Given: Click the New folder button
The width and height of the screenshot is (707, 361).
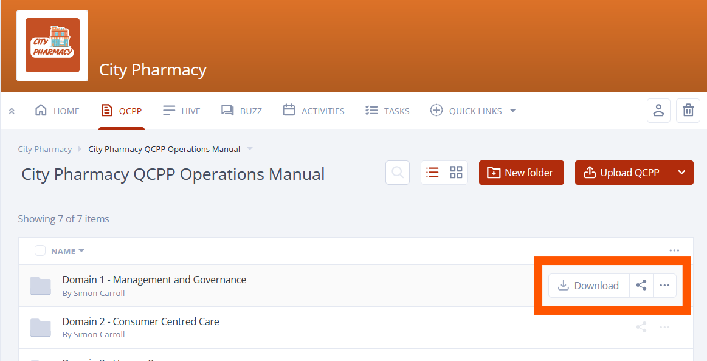Looking at the screenshot, I should pyautogui.click(x=521, y=173).
